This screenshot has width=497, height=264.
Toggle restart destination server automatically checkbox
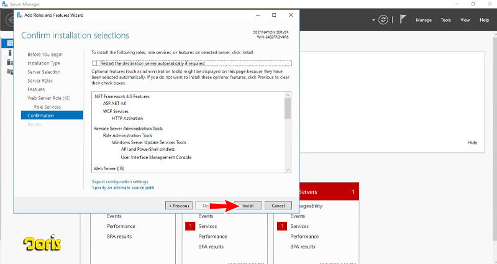click(x=94, y=63)
